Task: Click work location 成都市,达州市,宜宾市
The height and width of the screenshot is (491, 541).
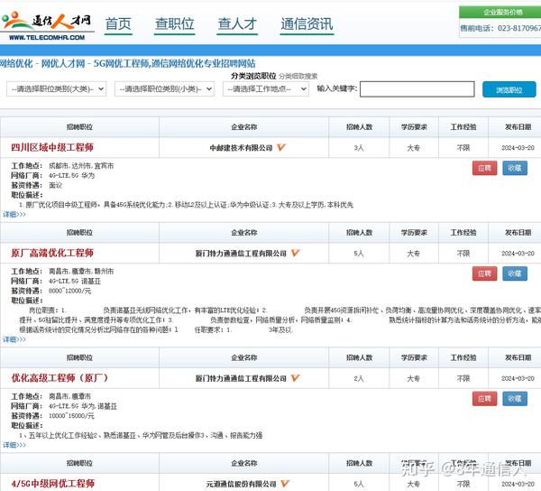Action: tap(81, 166)
